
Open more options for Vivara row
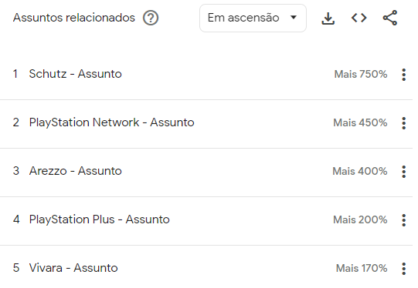(x=404, y=269)
